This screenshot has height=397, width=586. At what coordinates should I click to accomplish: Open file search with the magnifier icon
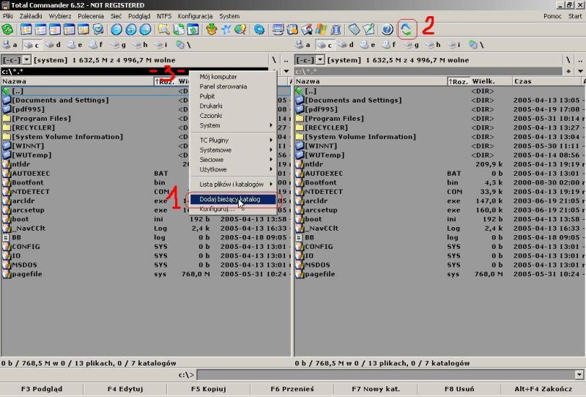coord(163,29)
